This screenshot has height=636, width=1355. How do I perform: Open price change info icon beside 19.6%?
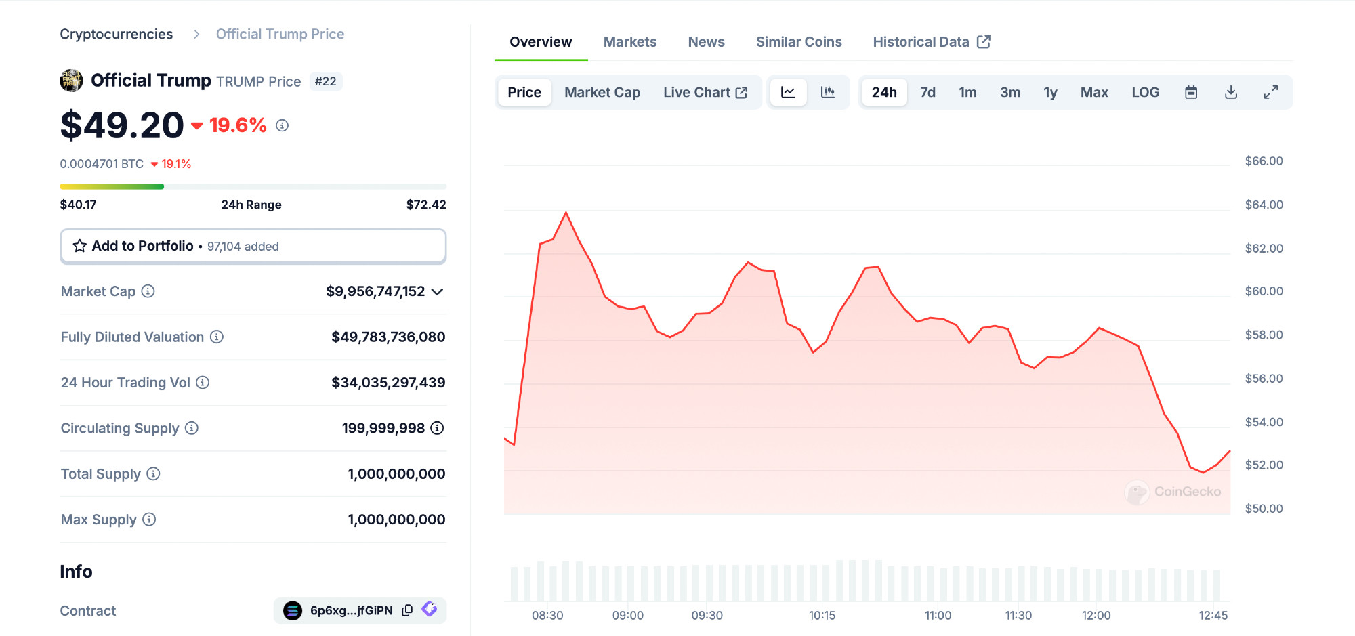(283, 125)
